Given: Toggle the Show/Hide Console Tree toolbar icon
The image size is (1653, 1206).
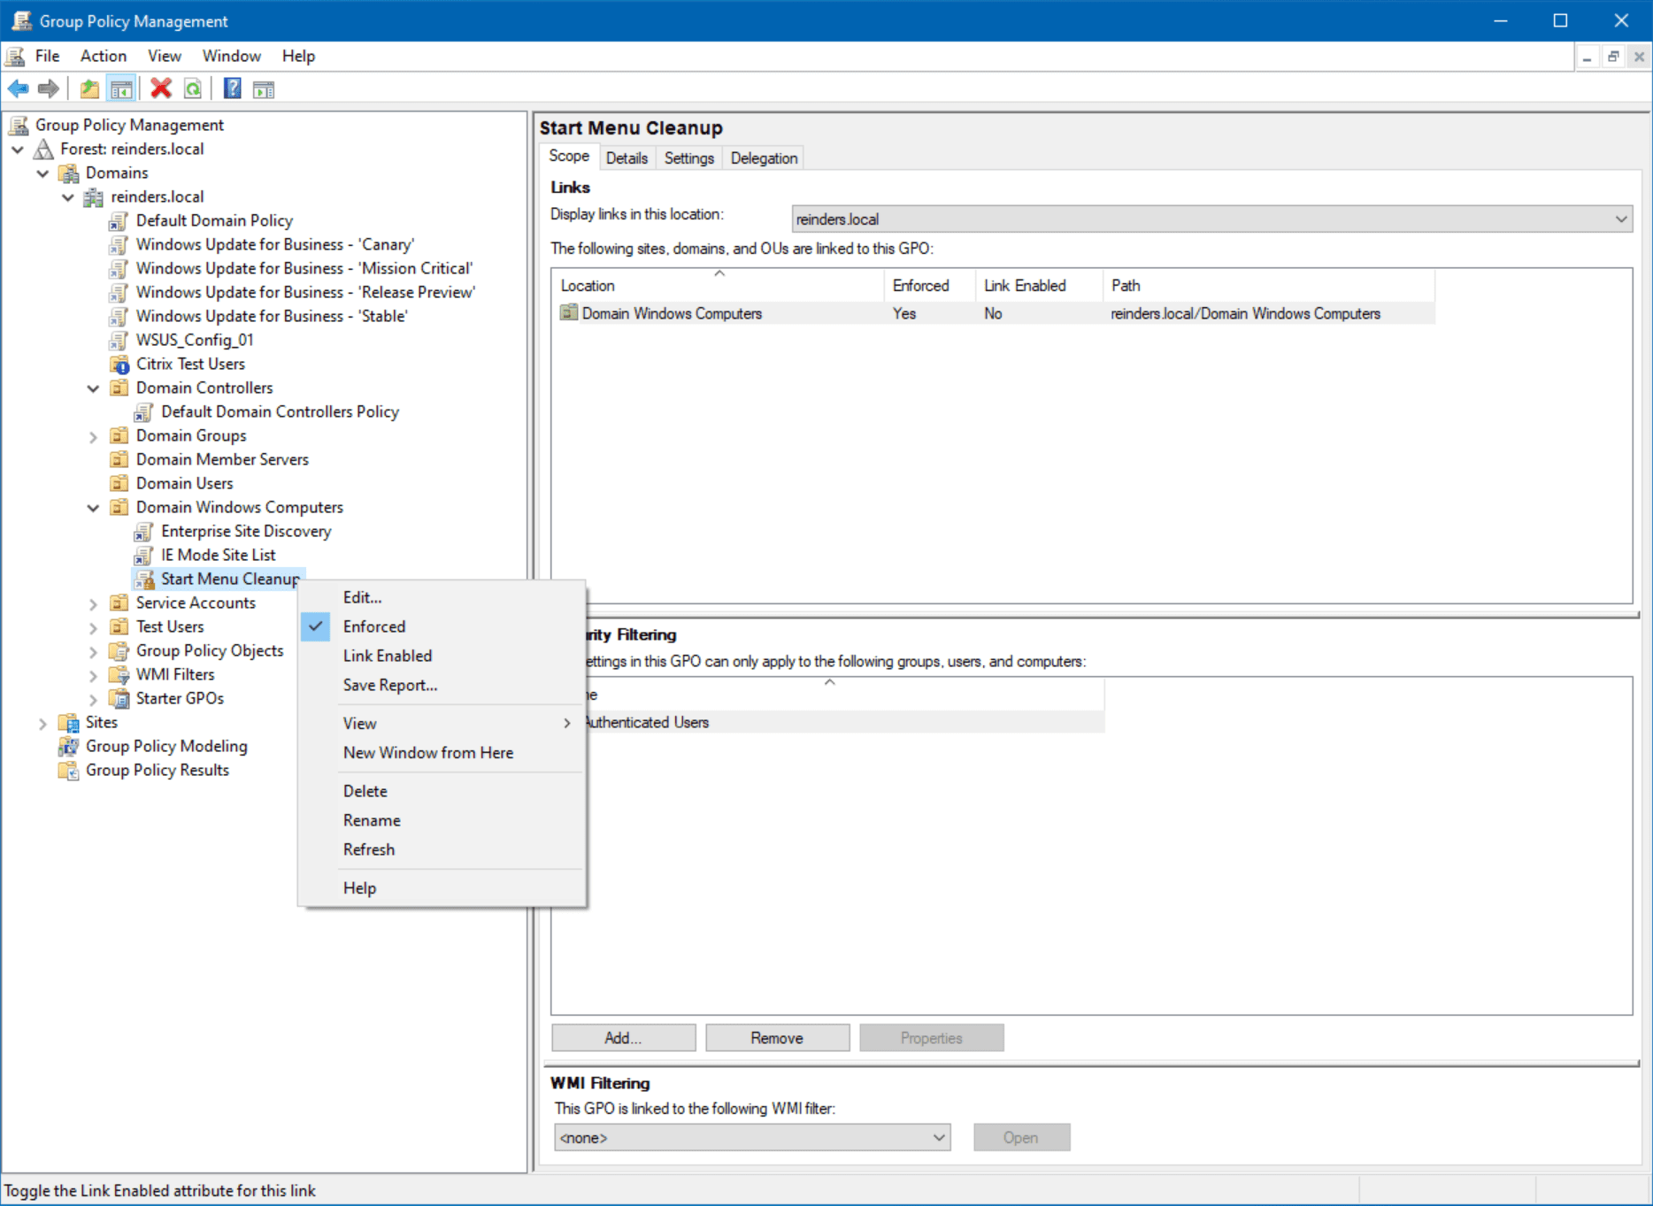Looking at the screenshot, I should click(x=122, y=88).
